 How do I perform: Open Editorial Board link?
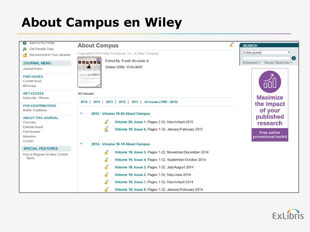pos(33,127)
